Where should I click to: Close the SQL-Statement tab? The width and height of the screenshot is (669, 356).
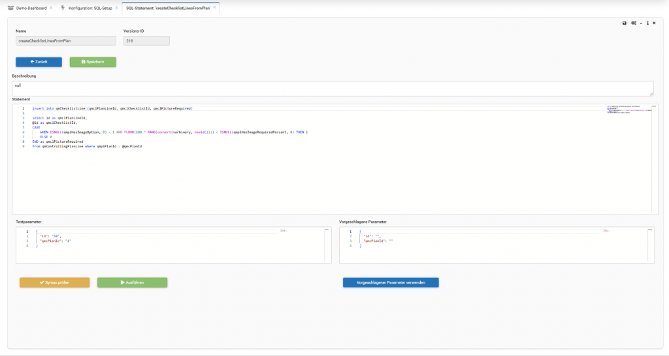[x=214, y=8]
